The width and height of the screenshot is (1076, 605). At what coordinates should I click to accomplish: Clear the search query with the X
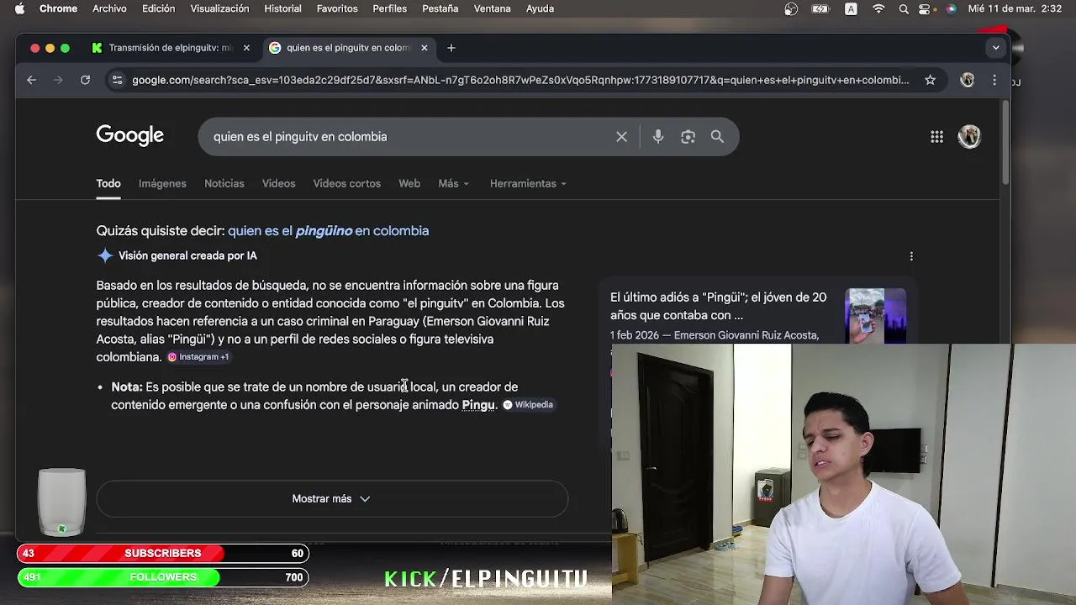621,137
